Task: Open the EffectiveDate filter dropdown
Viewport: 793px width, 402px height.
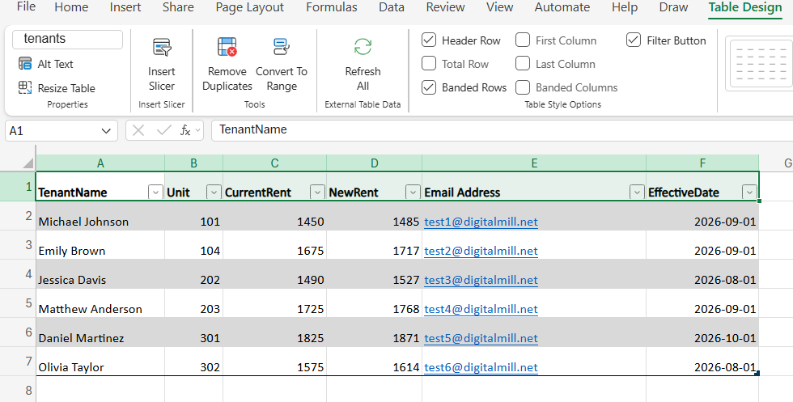Action: point(749,193)
